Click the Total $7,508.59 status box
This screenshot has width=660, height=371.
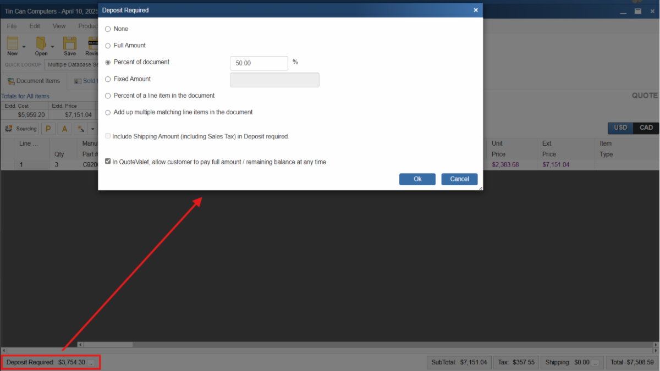tap(632, 363)
